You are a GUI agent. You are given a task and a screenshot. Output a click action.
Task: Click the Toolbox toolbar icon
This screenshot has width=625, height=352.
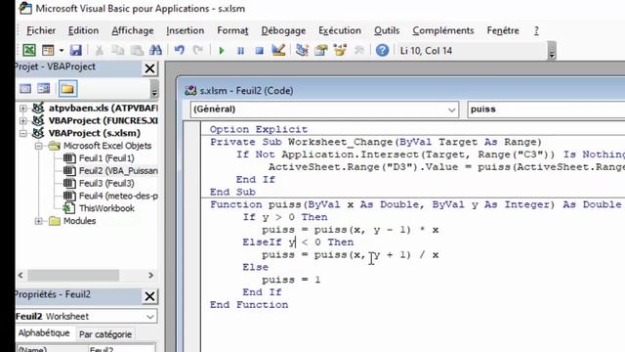coord(359,50)
